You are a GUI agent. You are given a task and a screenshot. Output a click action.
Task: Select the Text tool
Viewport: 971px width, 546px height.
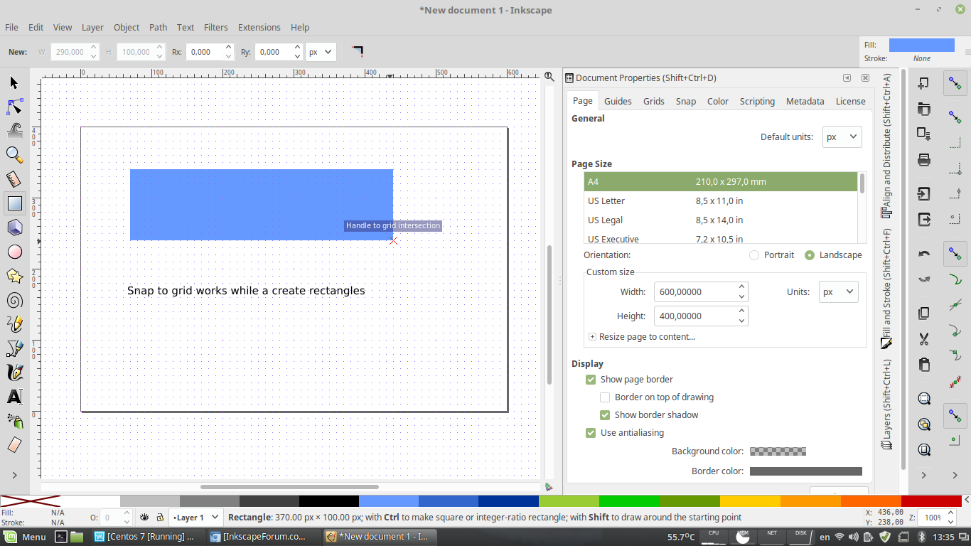click(14, 397)
